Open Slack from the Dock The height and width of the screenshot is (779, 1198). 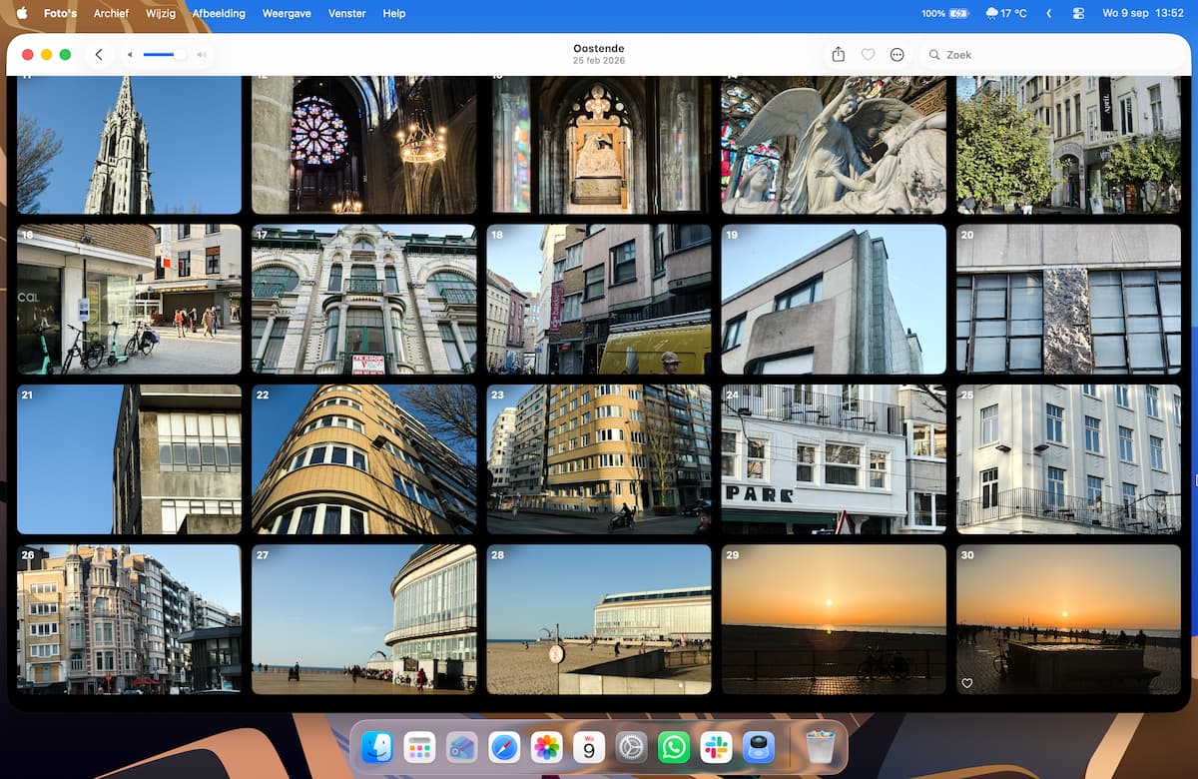pyautogui.click(x=717, y=747)
